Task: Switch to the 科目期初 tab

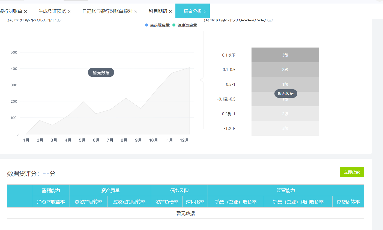Action: pos(158,11)
